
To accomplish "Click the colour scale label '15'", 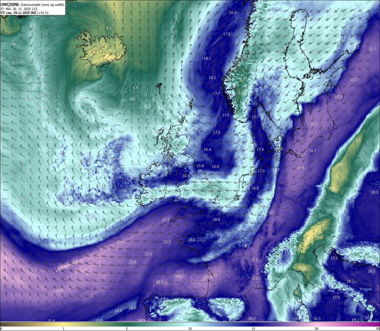I will [x=253, y=329].
